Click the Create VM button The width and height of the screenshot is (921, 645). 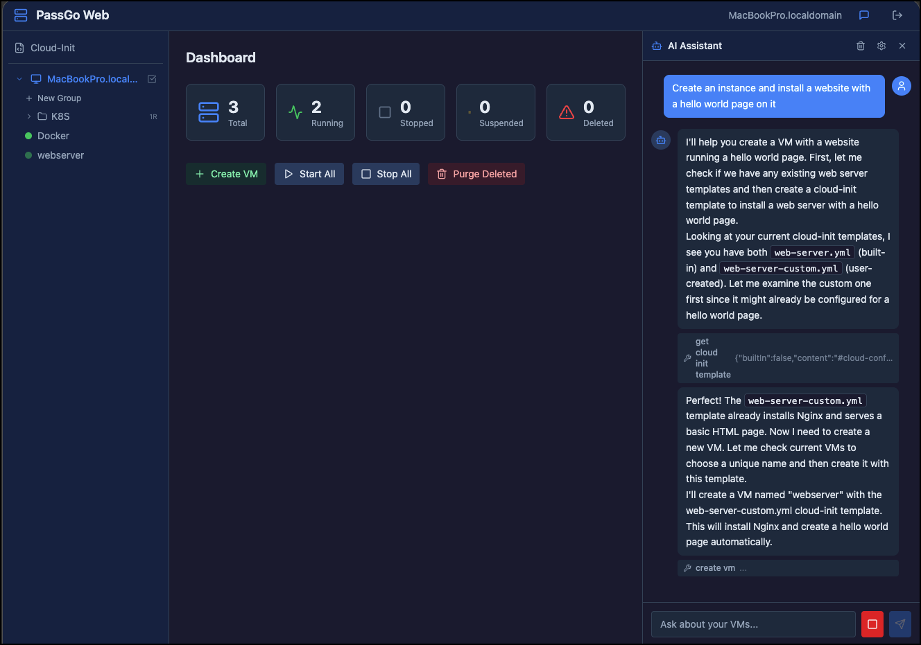[x=226, y=174]
